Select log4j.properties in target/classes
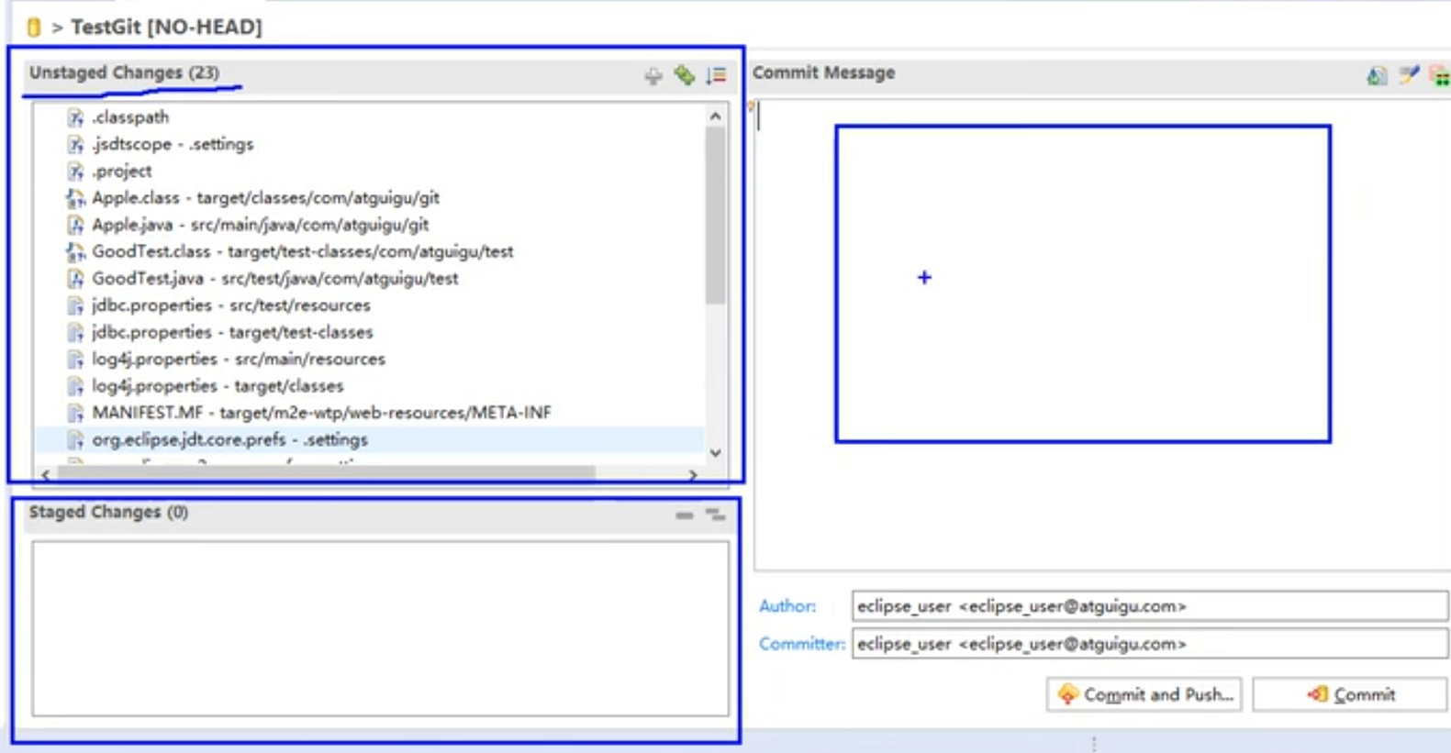1451x753 pixels. pyautogui.click(x=218, y=386)
